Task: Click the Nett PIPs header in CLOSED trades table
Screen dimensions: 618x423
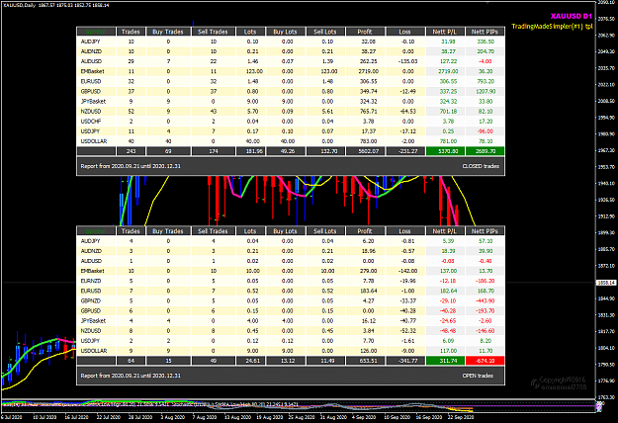Action: 485,32
